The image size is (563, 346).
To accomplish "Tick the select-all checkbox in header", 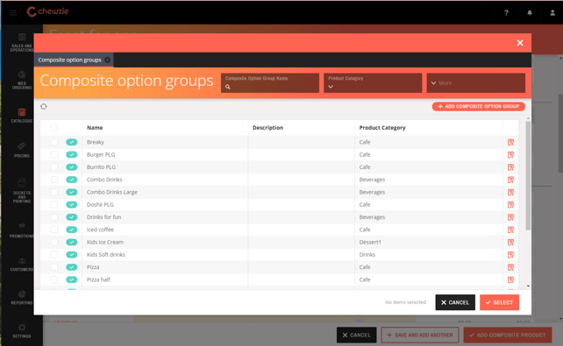I will click(x=54, y=128).
